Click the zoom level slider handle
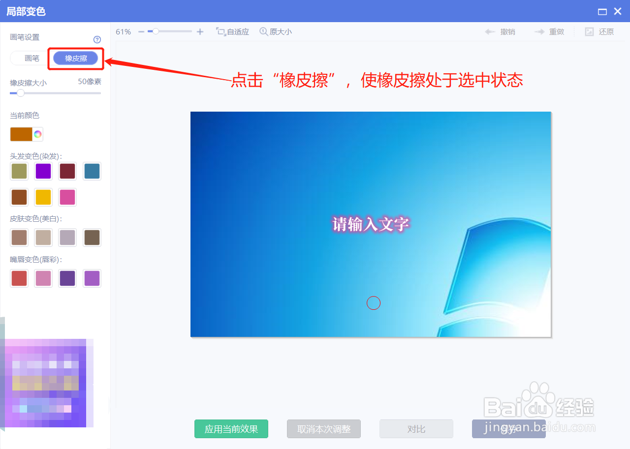This screenshot has width=630, height=449. 155,31
